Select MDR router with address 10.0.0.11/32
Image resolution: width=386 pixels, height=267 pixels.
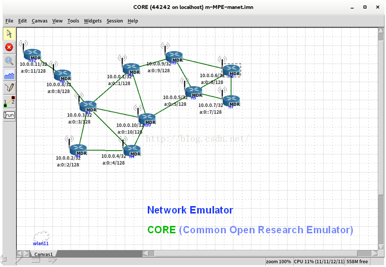(32, 54)
